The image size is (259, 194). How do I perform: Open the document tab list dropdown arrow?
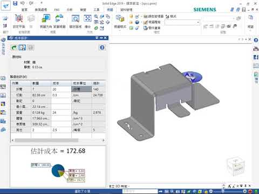[246, 39]
